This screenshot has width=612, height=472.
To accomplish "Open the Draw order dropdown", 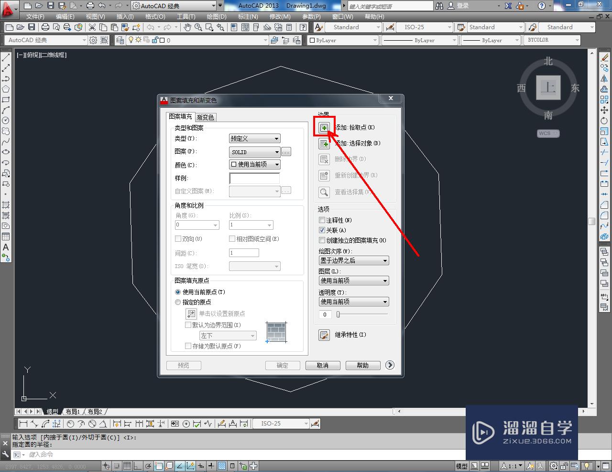I will click(x=354, y=260).
